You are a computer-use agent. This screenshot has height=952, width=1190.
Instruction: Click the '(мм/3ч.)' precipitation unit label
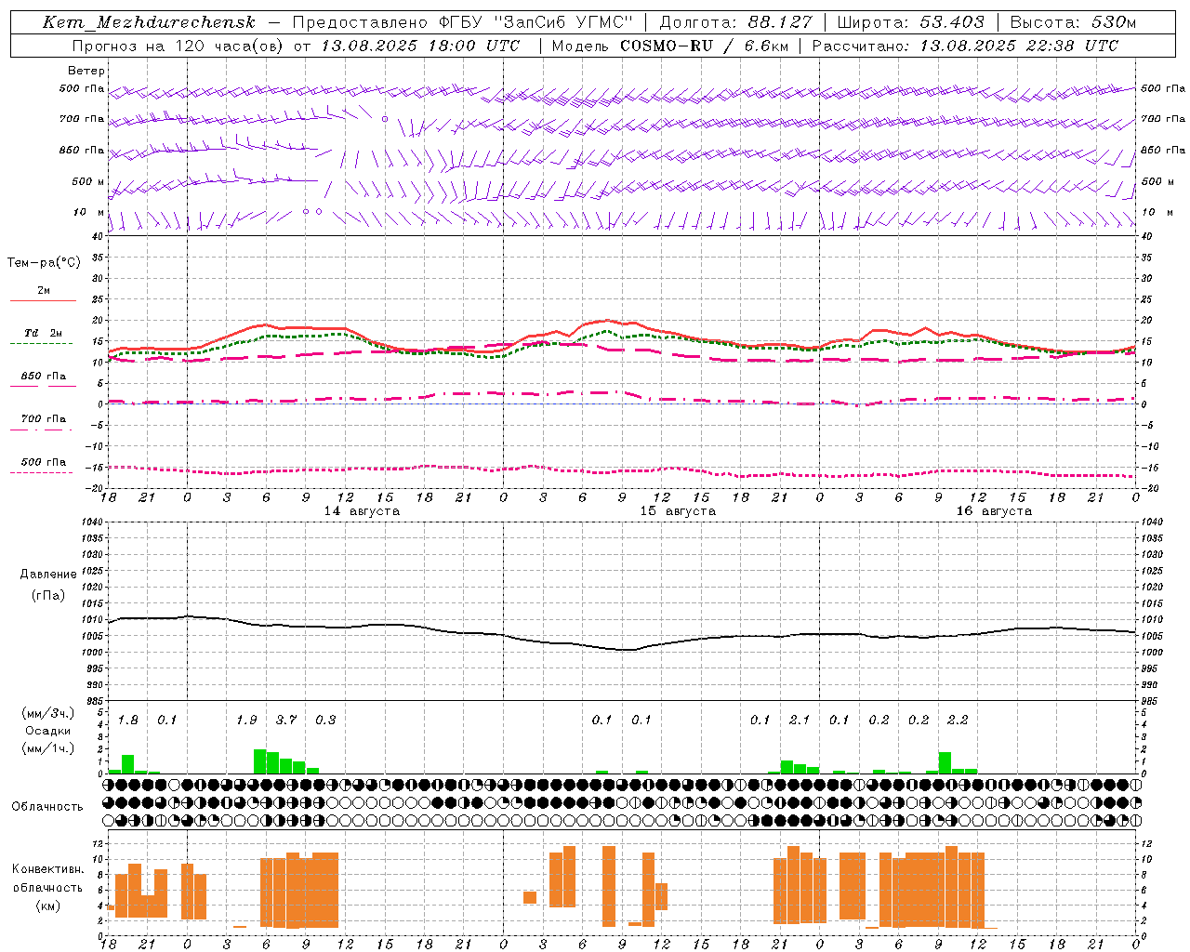(x=48, y=713)
